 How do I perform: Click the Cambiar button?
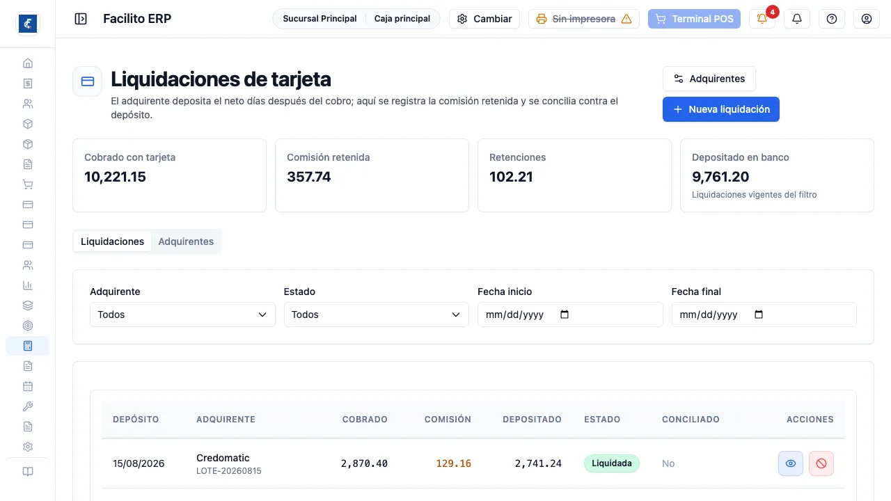pyautogui.click(x=484, y=19)
